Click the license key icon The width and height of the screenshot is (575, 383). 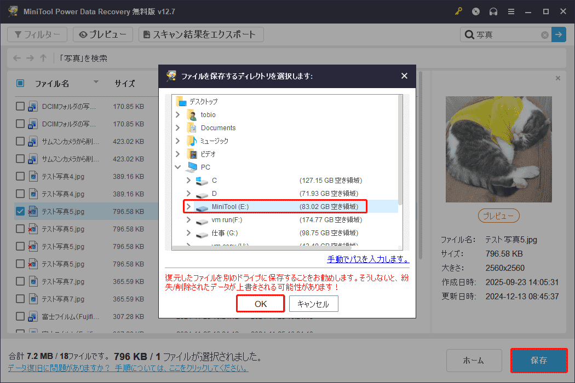coord(458,11)
